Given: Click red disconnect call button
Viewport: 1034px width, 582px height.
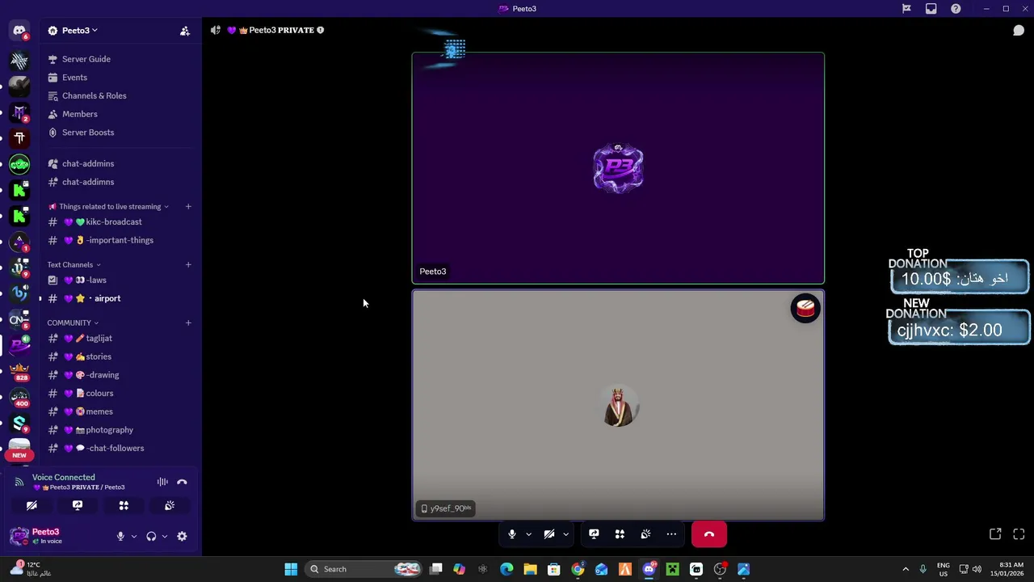Looking at the screenshot, I should [x=709, y=534].
